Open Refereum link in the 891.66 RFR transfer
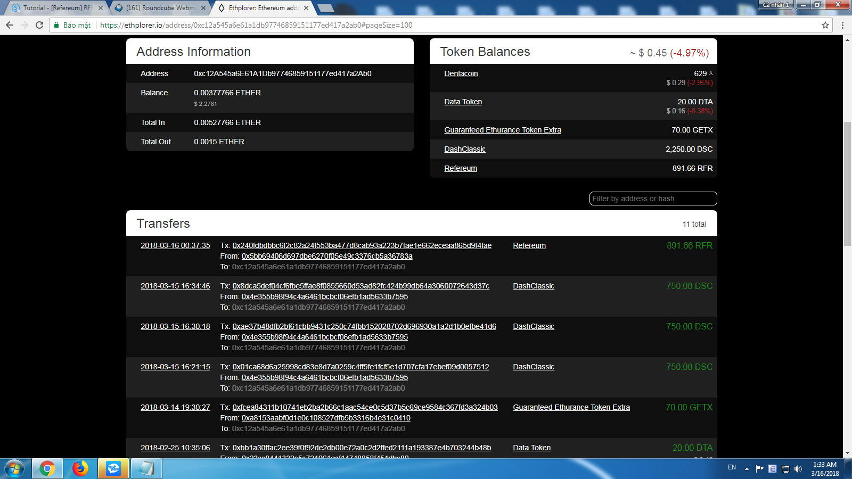This screenshot has width=852, height=479. (529, 245)
